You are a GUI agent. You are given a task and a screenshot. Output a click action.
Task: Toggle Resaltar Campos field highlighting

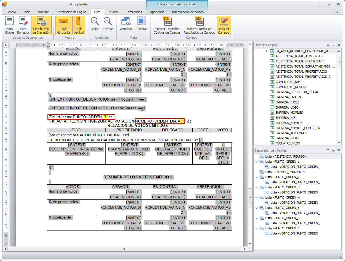coord(224,25)
